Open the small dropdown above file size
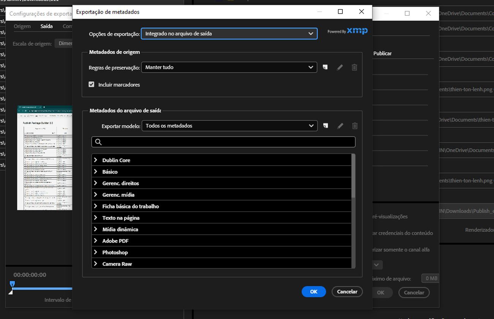494x319 pixels. [x=377, y=264]
